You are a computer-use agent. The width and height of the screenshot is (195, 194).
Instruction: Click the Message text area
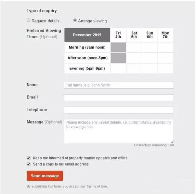[119, 131]
